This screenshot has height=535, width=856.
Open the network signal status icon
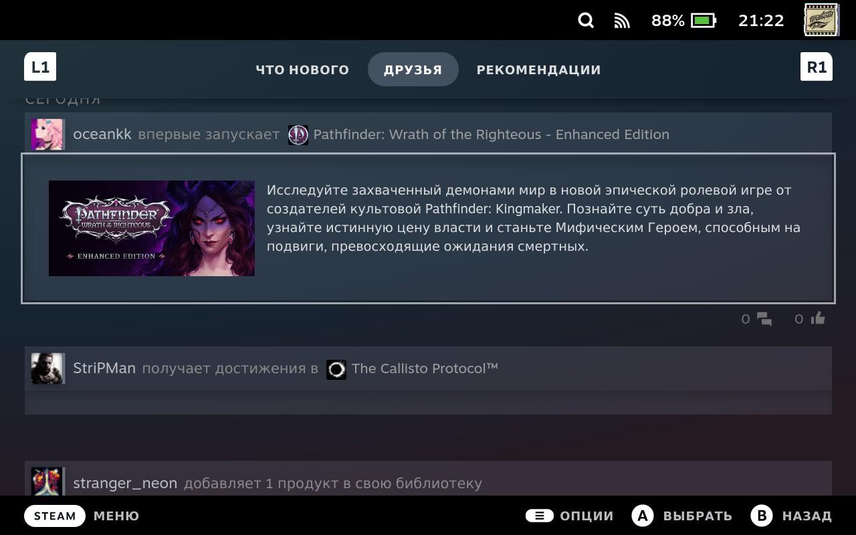(622, 21)
